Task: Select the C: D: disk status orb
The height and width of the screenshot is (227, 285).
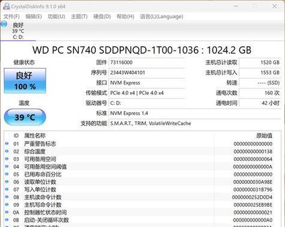Action: (4, 25)
